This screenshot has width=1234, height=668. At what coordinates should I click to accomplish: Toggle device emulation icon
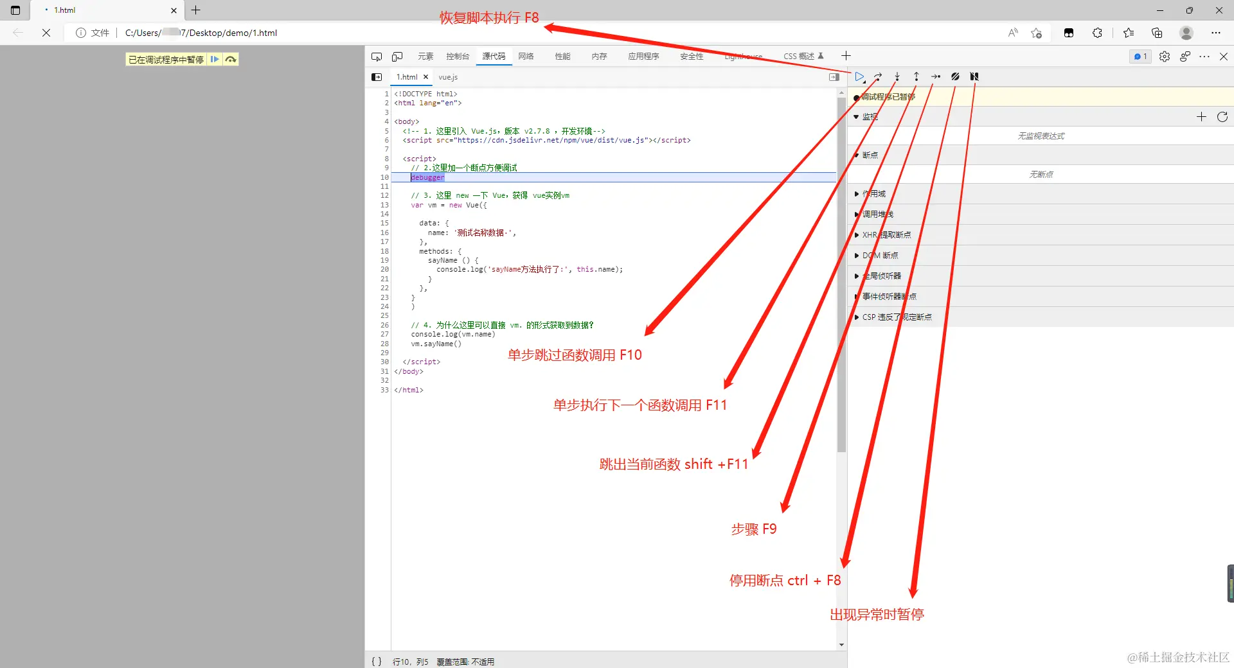point(397,57)
